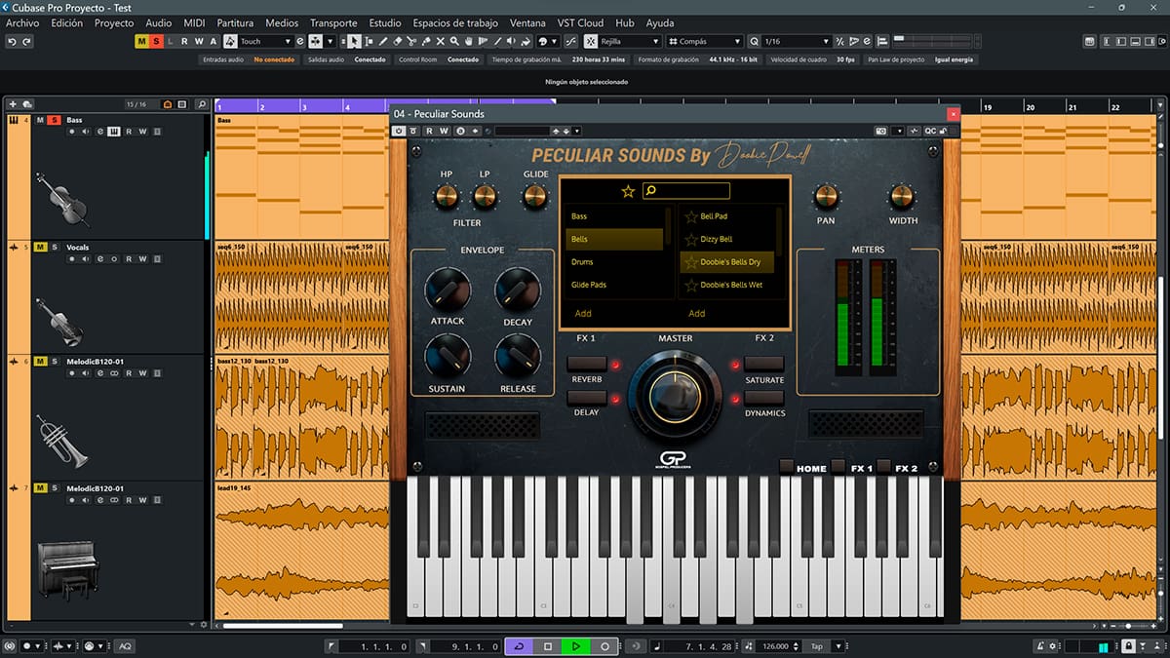Select the Erase tool
This screenshot has height=658, width=1170.
(x=398, y=42)
